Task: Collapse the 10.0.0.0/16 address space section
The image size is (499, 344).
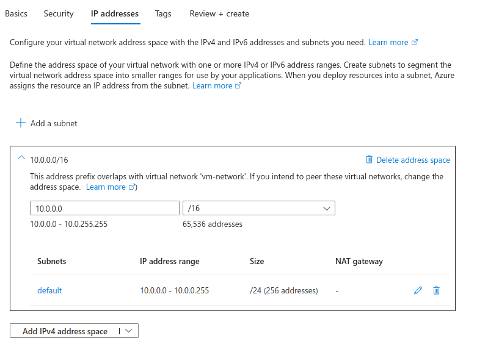Action: [x=21, y=159]
